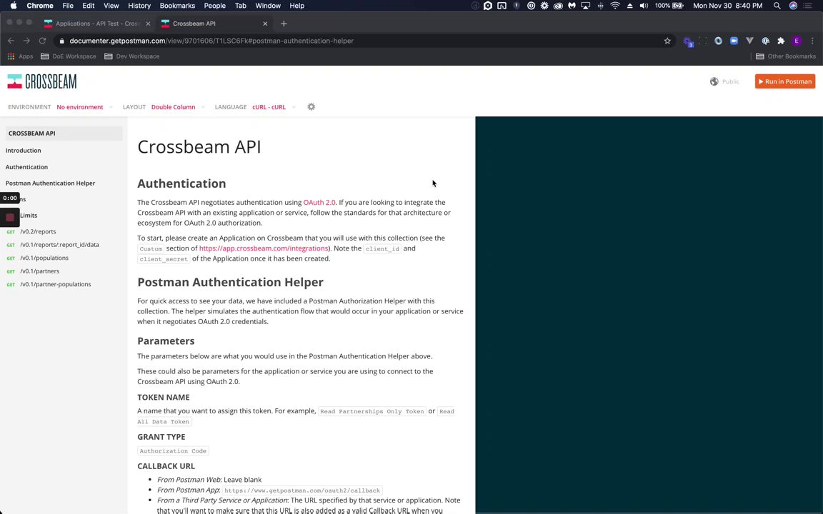
Task: Open Siri from the menu bar
Action: coord(793,6)
